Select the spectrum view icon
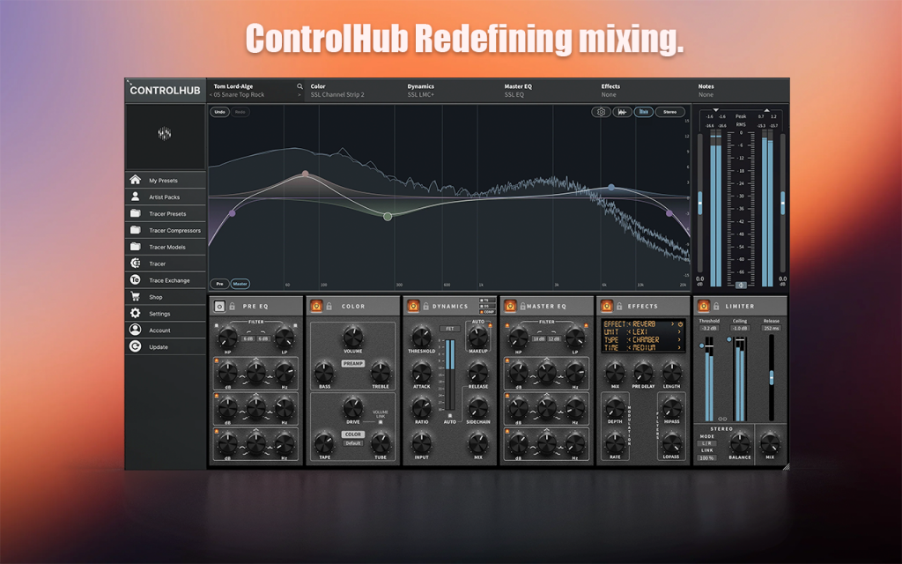902x564 pixels. [644, 112]
